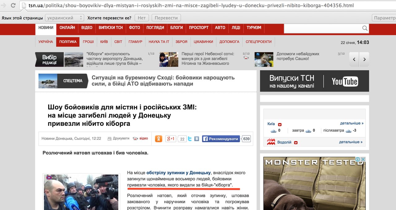Click the carousel next arrow
The width and height of the screenshot is (396, 210).
click(x=364, y=59)
